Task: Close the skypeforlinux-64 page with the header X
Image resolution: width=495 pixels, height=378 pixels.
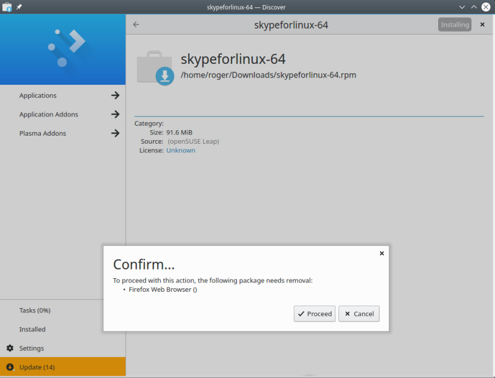Action: 483,24
